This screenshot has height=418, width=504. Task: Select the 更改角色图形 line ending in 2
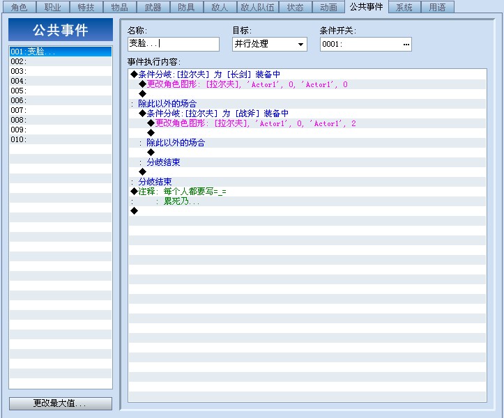307,123
